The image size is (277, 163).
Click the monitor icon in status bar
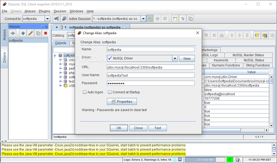(180, 160)
